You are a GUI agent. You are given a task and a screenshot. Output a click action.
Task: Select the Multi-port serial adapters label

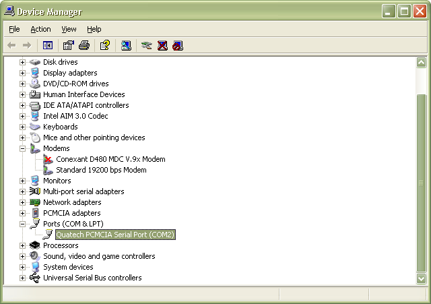coord(84,191)
